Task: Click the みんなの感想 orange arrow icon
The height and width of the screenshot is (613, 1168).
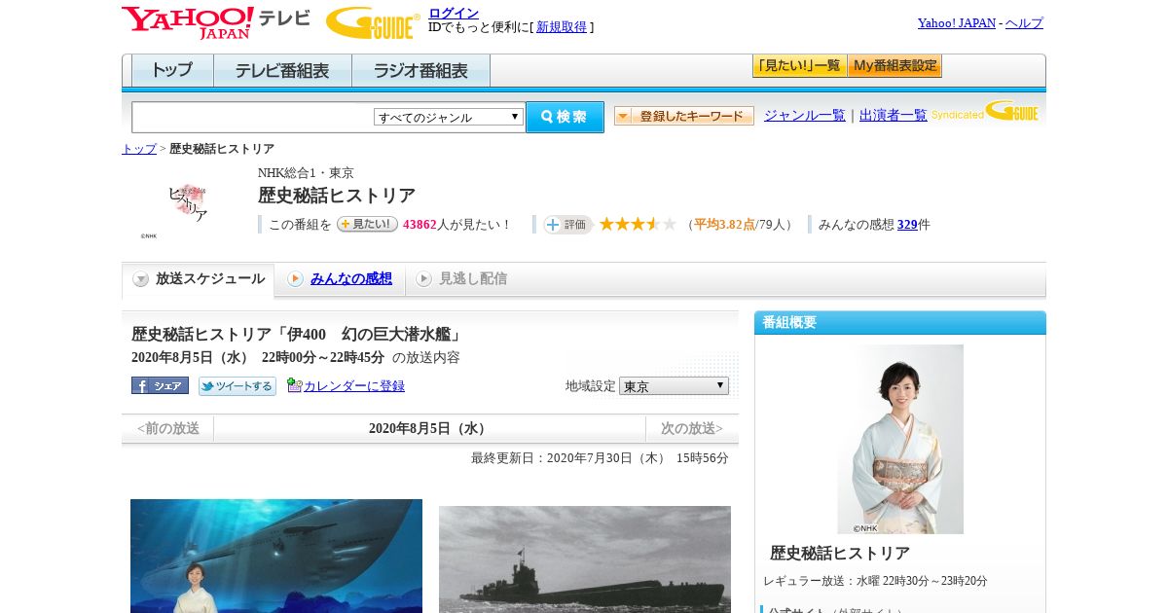Action: (295, 279)
